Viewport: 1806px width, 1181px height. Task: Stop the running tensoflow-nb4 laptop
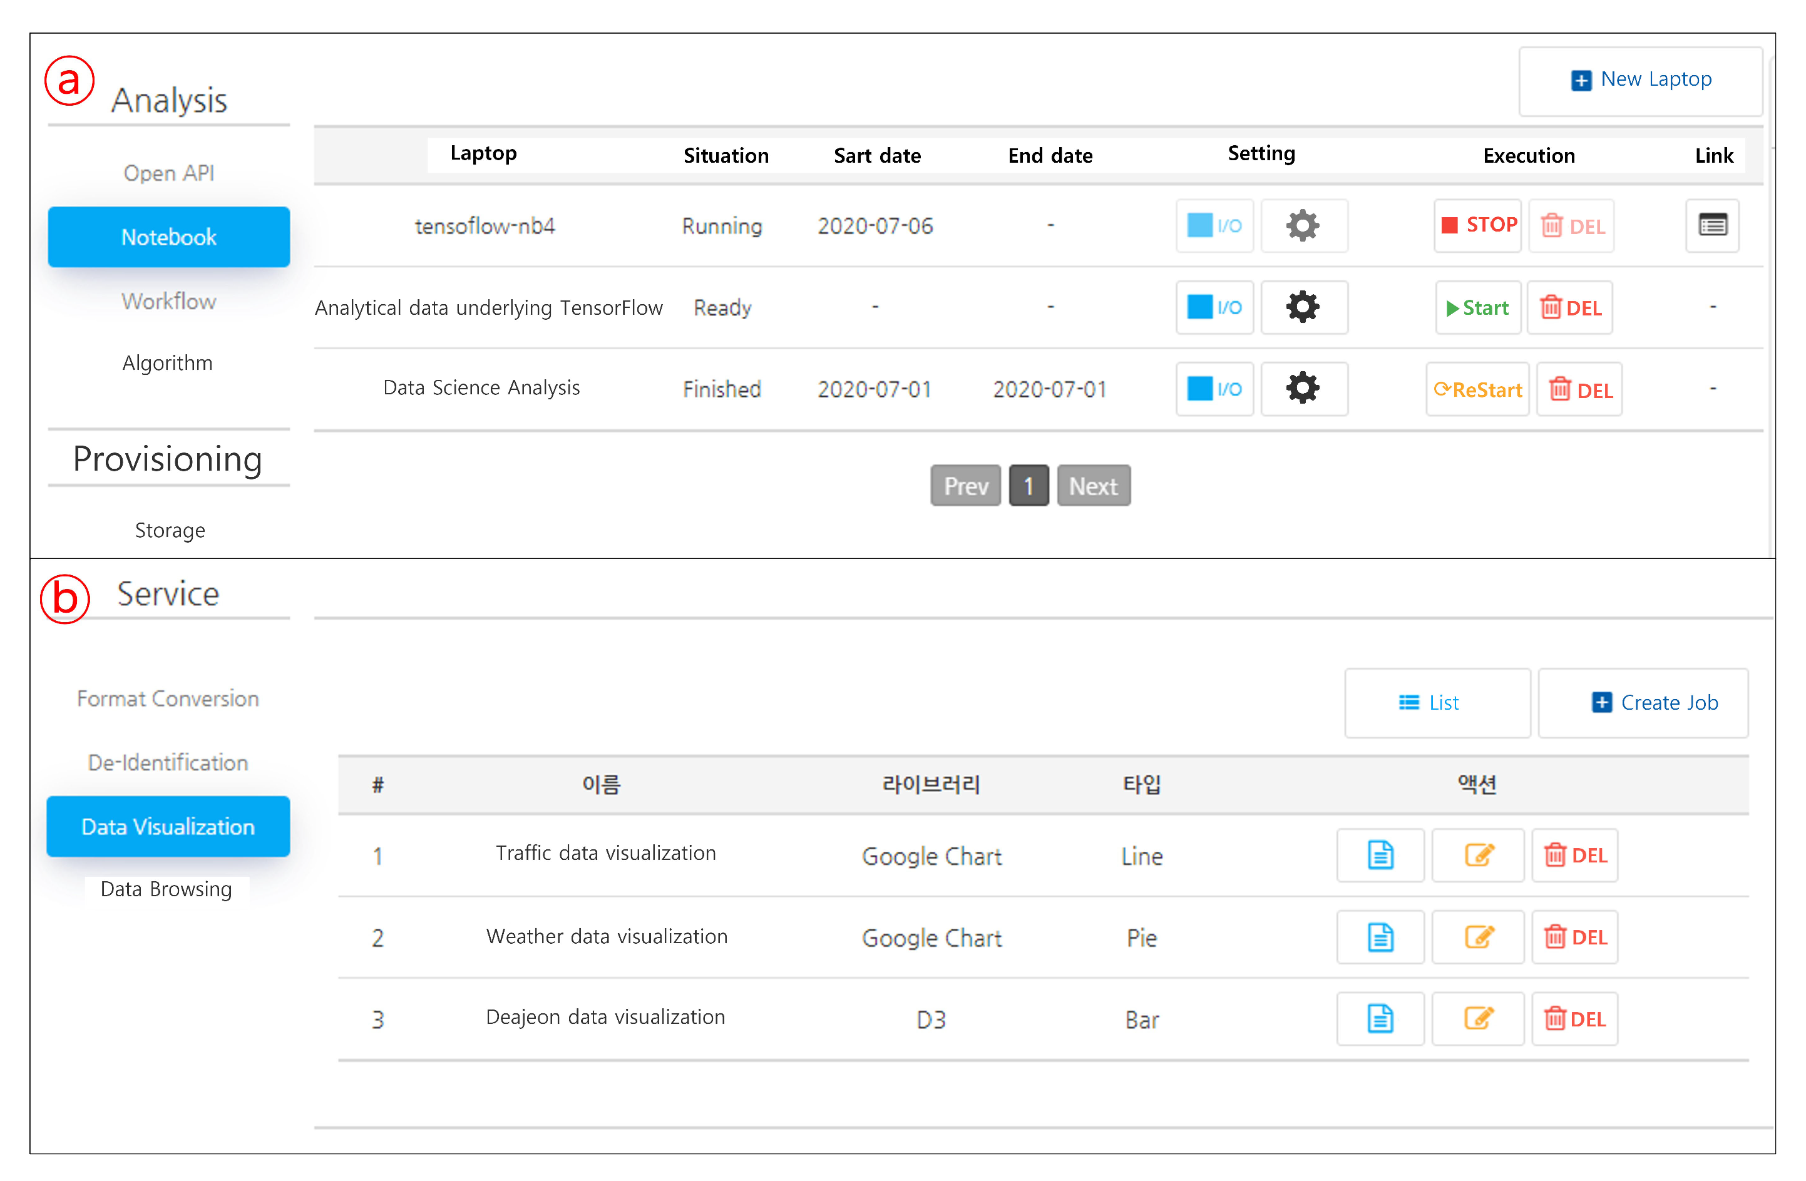(1477, 226)
